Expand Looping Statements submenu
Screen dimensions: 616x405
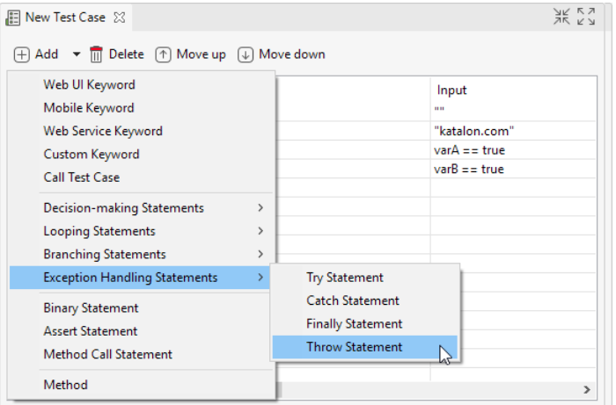tap(99, 231)
